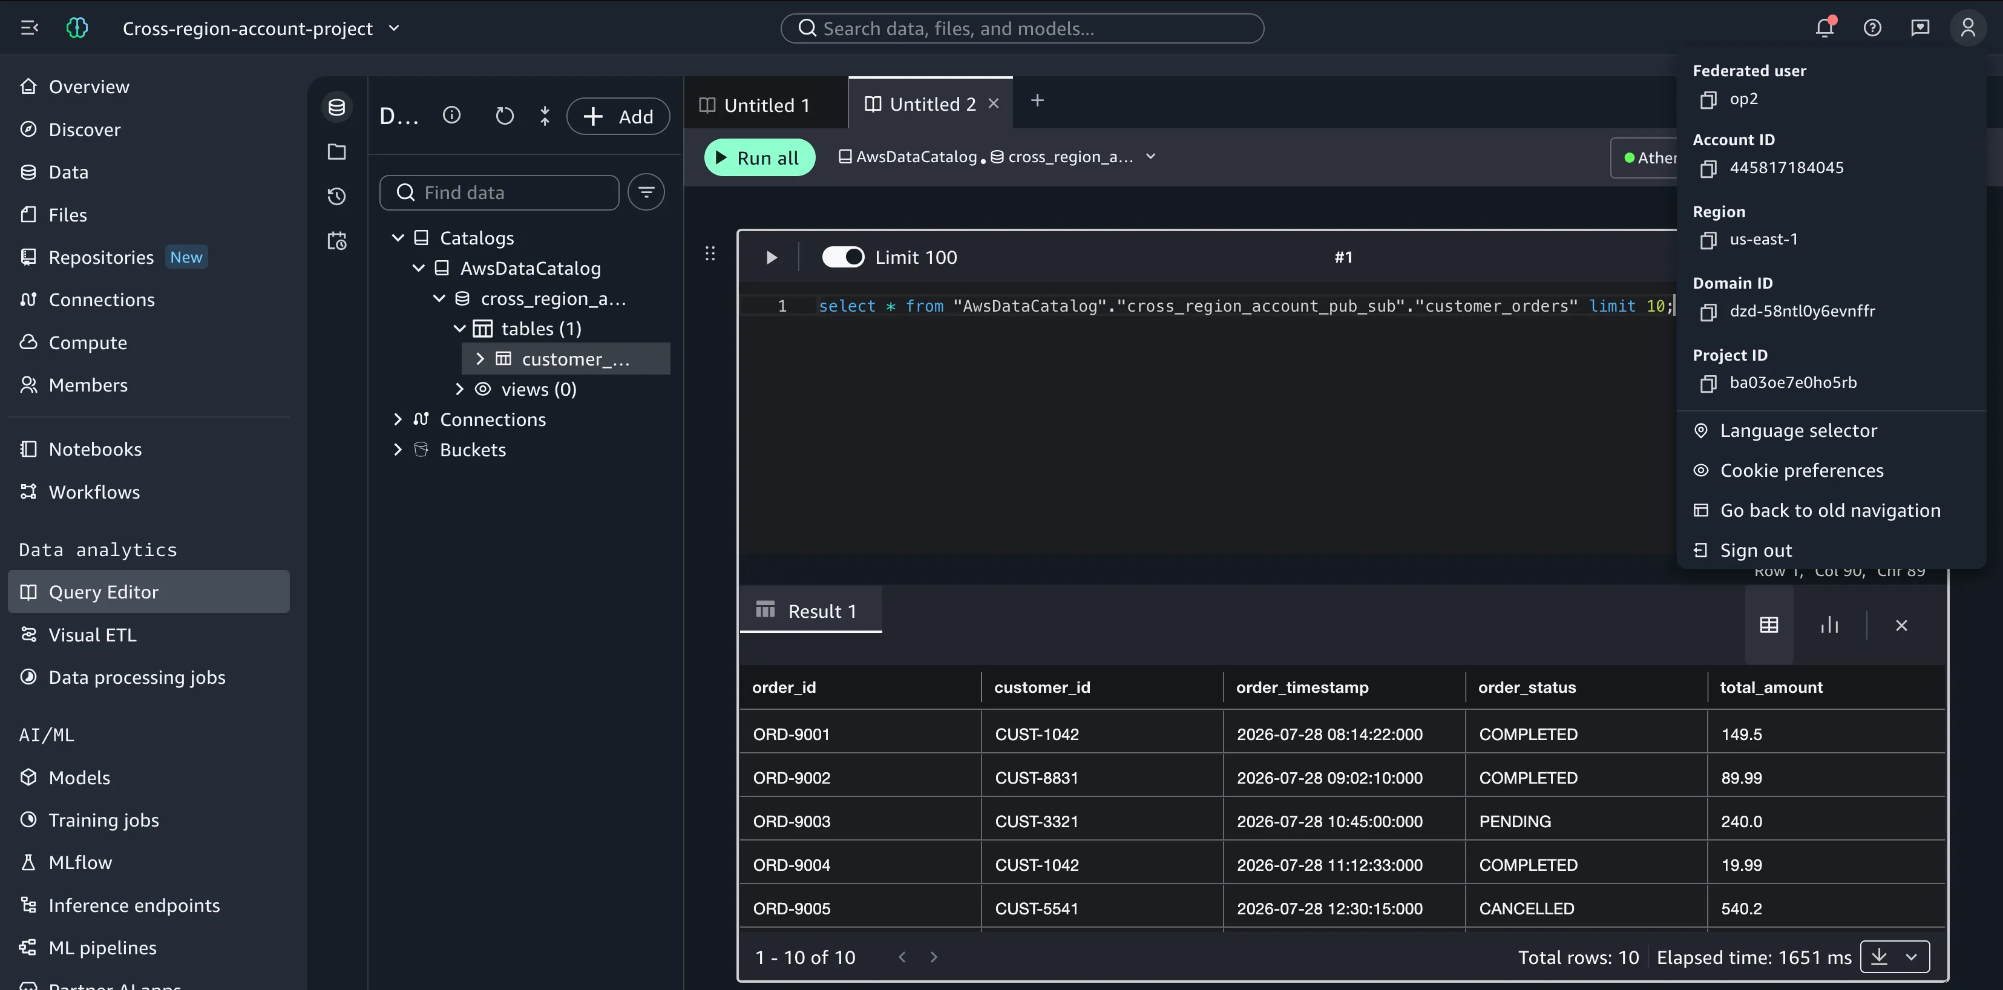
Task: Click the Add button in data explorer
Action: coord(618,117)
